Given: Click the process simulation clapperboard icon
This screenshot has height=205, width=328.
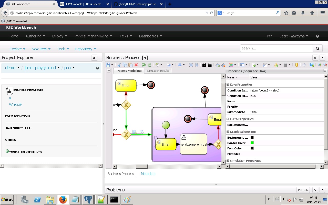Looking at the screenshot, I should pos(285,65).
